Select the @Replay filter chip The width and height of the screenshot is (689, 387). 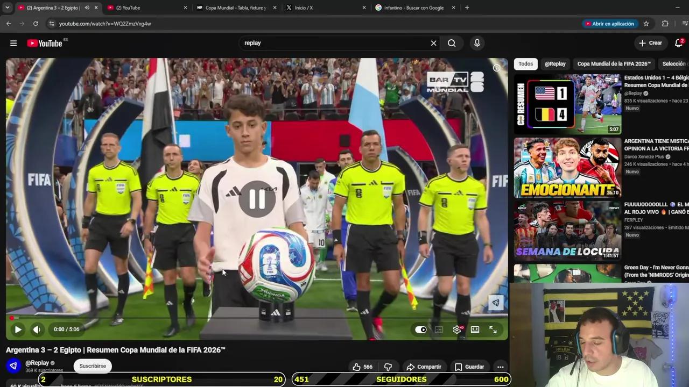(x=555, y=64)
